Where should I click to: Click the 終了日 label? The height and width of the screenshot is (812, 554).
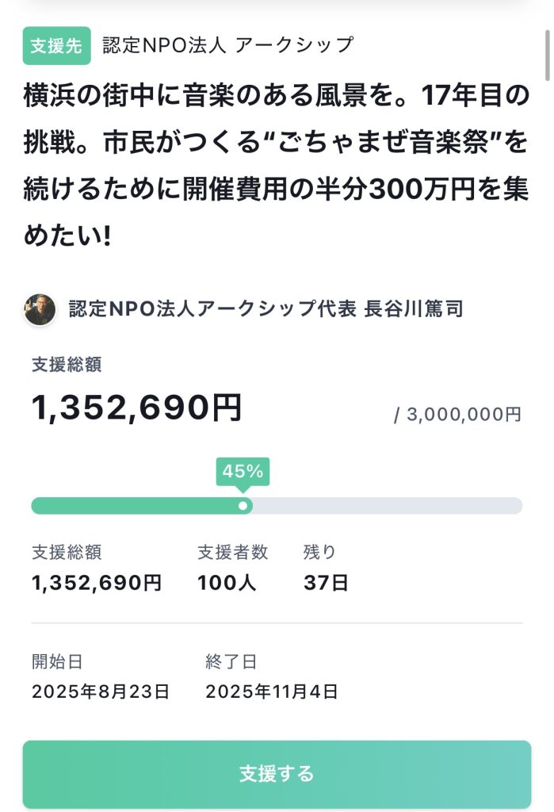[231, 661]
